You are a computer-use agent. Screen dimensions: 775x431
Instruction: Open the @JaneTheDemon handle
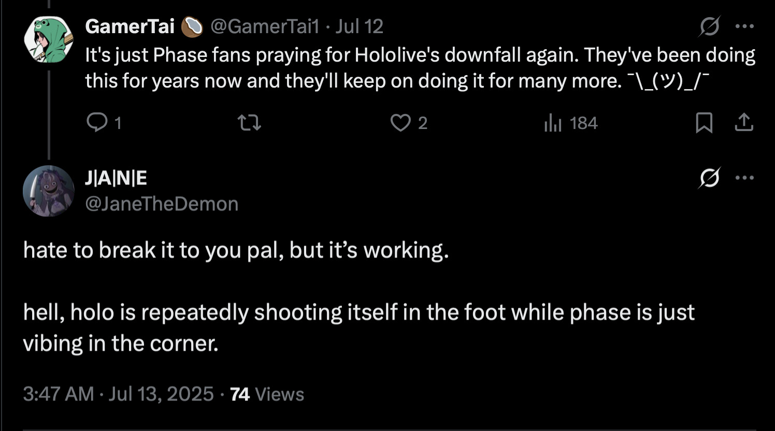coord(162,204)
